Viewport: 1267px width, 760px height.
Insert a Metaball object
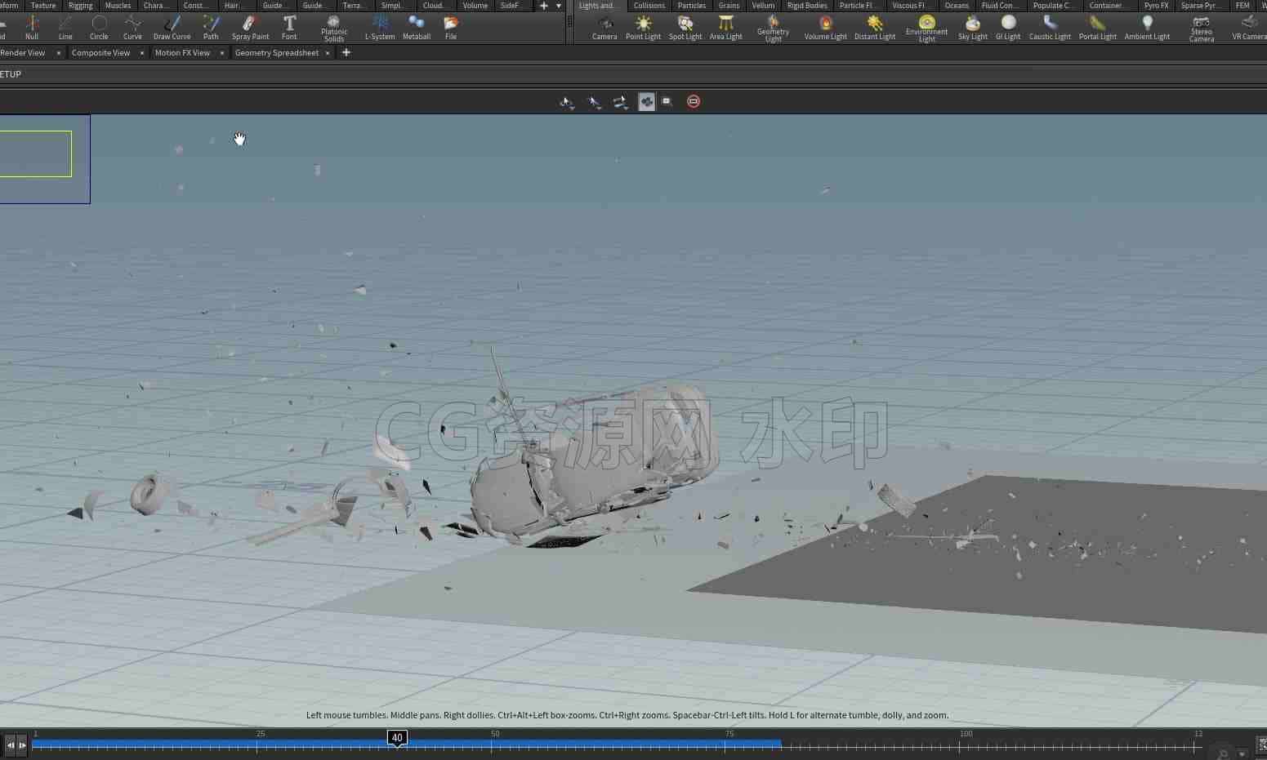pos(417,28)
